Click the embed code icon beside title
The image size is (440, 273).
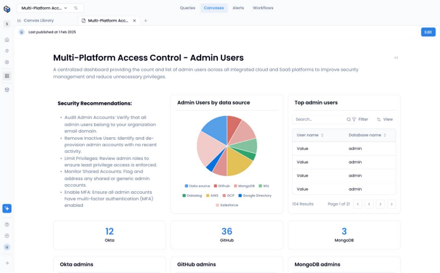point(396,58)
